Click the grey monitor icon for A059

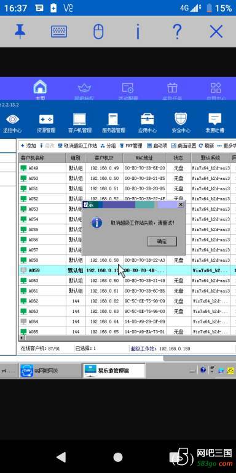[23, 270]
